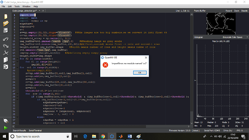Copy selection with the copy icon

tap(6, 60)
